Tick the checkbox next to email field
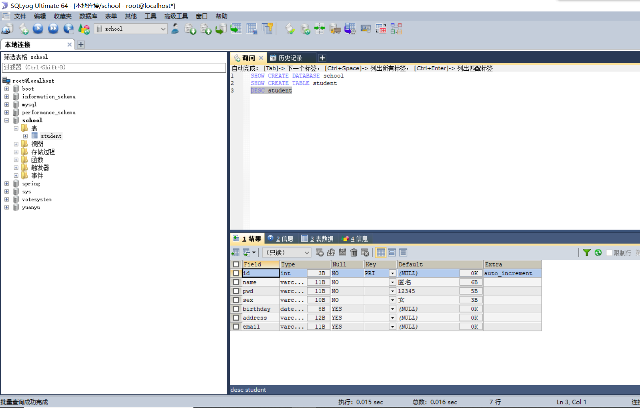Image resolution: width=640 pixels, height=408 pixels. [x=236, y=327]
